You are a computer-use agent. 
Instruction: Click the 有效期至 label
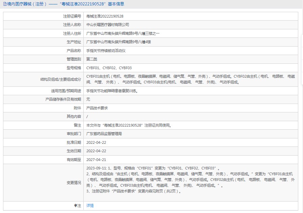click(x=74, y=160)
